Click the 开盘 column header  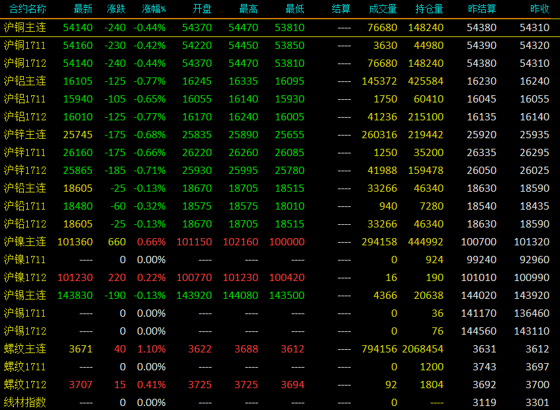click(202, 9)
